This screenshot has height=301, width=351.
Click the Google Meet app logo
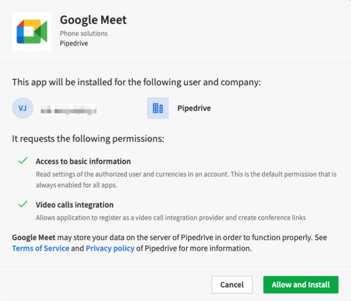click(x=32, y=32)
